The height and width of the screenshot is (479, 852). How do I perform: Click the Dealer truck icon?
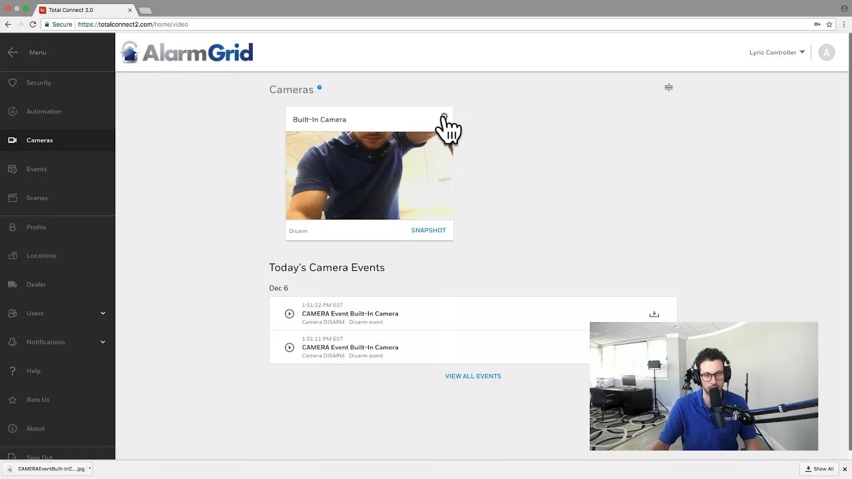[x=13, y=284]
